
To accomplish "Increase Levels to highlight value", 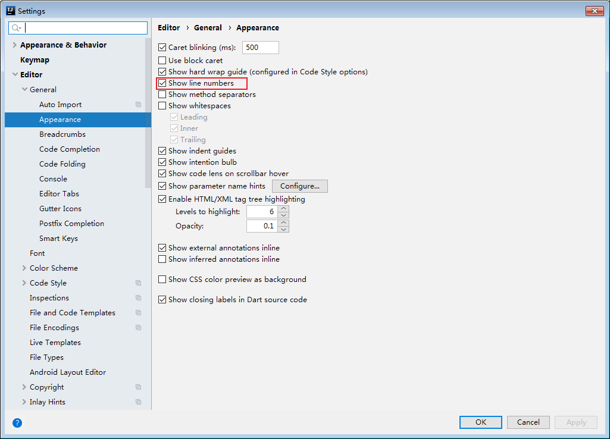I will [x=284, y=208].
